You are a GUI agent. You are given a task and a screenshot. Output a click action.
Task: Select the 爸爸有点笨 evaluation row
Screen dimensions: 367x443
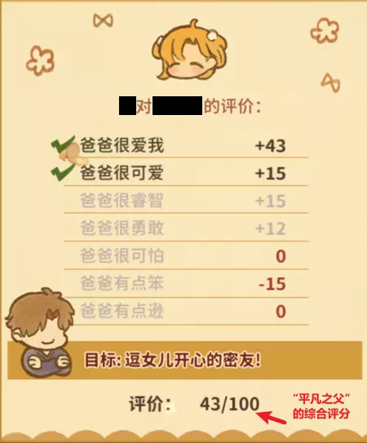click(x=186, y=283)
